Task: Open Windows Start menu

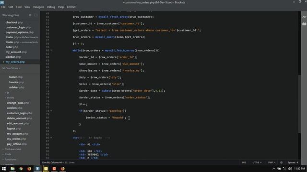Action: (x=4, y=169)
